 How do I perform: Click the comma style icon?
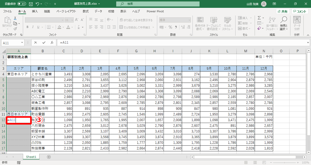click(x=176, y=27)
